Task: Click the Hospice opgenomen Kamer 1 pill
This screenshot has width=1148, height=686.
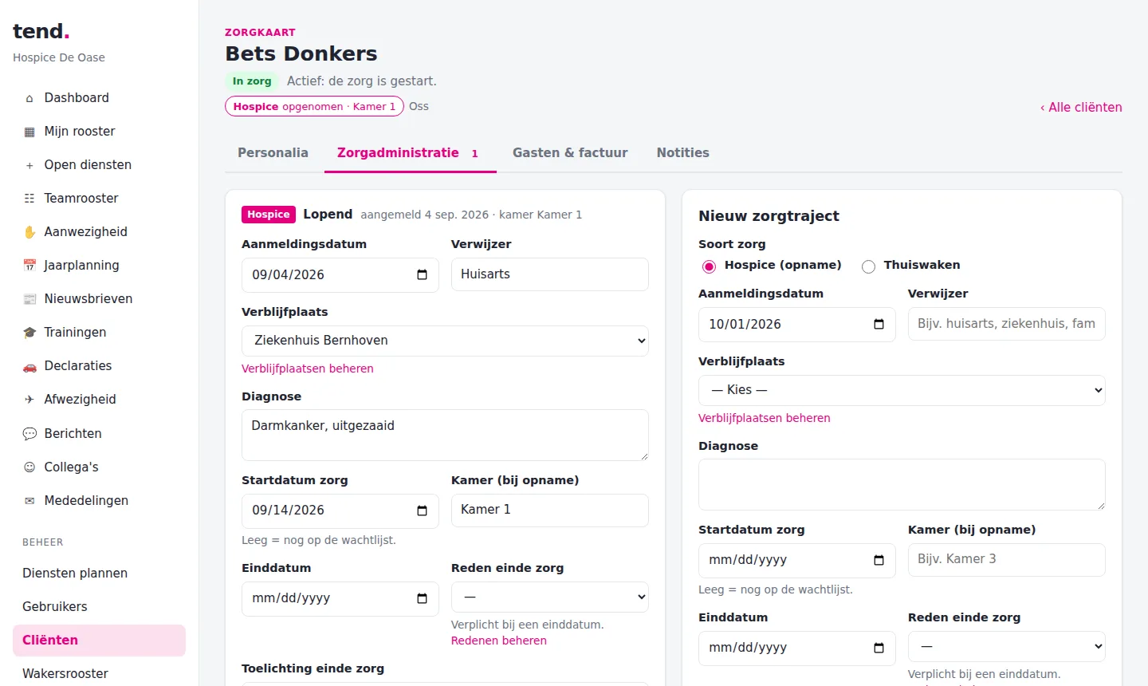Action: [x=314, y=106]
